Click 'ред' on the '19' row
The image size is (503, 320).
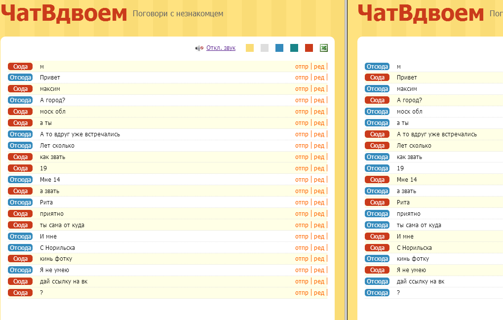tap(319, 168)
